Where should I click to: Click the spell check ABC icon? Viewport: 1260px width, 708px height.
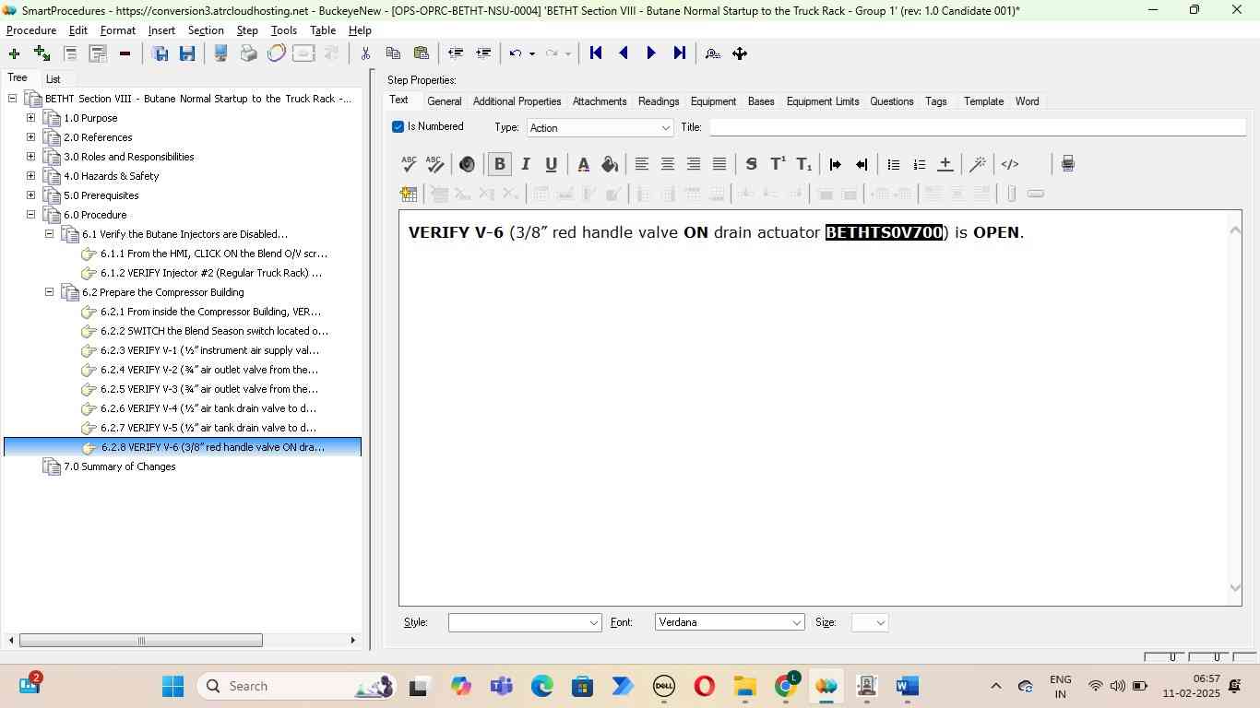tap(409, 164)
